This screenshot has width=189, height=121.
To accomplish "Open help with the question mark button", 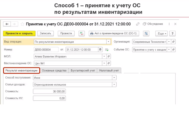I will click(172, 34).
